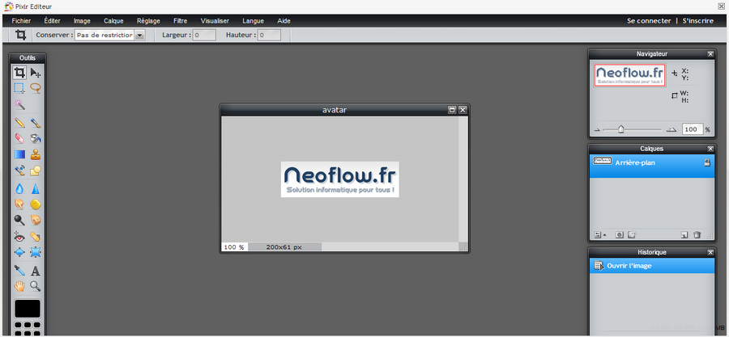Select Ouvrir l'image history entry
The height and width of the screenshot is (337, 729).
pyautogui.click(x=652, y=266)
